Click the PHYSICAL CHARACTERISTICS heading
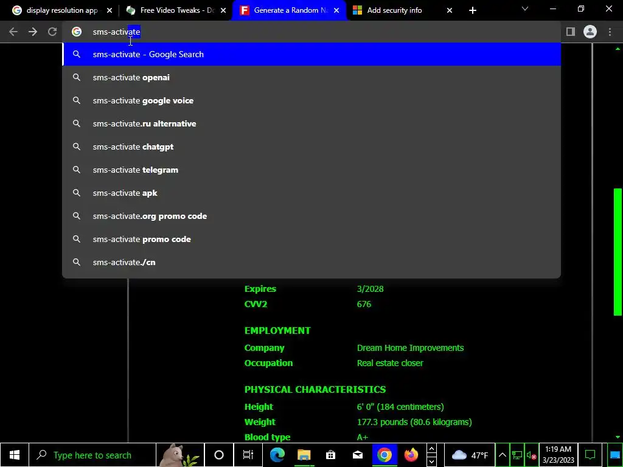Screen dimensions: 623x467 (x=315, y=390)
